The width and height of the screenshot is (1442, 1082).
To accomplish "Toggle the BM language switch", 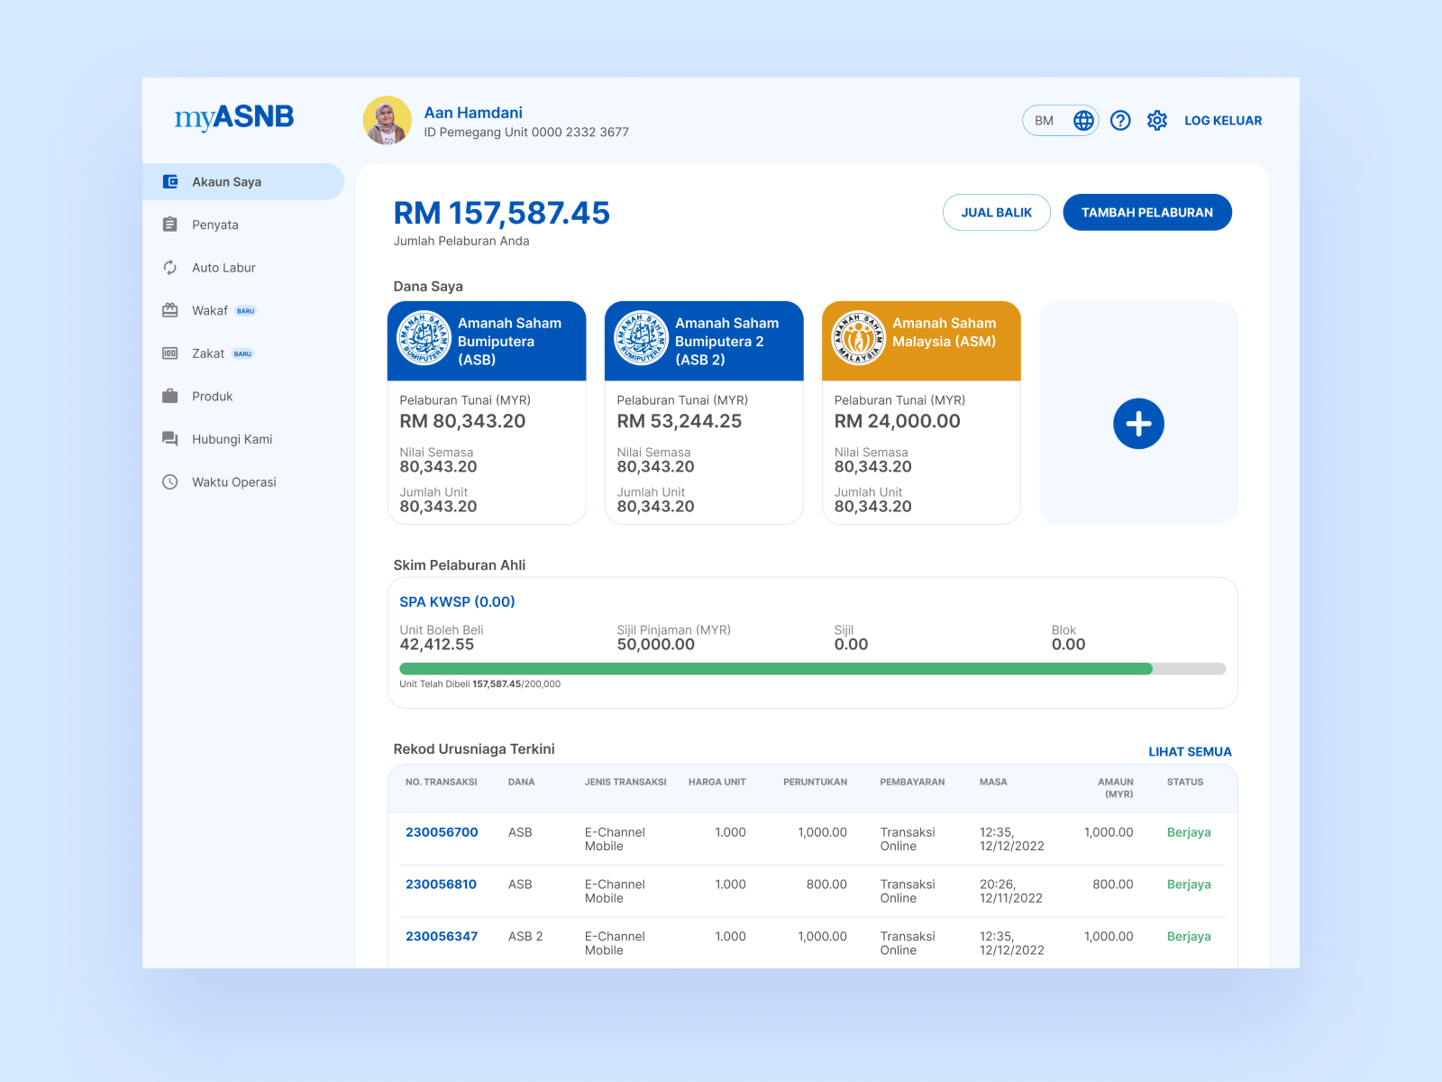I will click(1061, 121).
